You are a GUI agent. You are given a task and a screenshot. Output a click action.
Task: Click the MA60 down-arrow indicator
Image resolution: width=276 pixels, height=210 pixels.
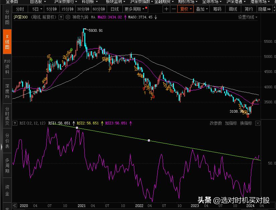[156, 17]
